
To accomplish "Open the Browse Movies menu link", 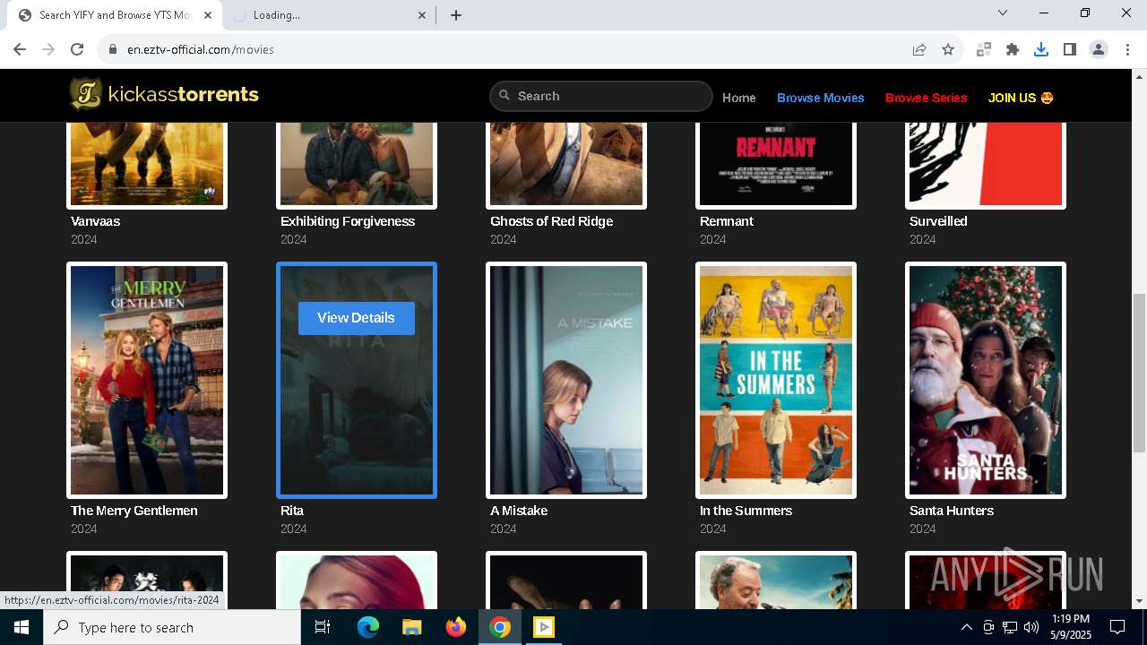I will point(821,98).
